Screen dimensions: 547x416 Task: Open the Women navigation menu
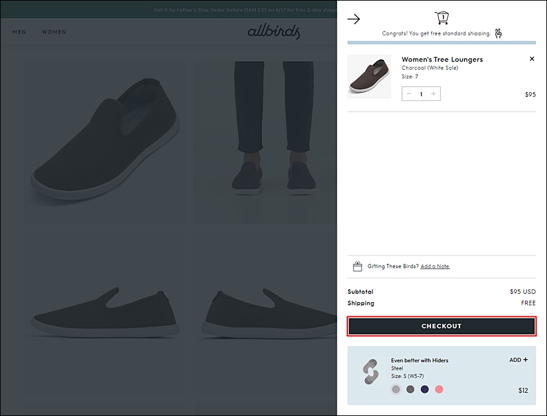(x=54, y=32)
